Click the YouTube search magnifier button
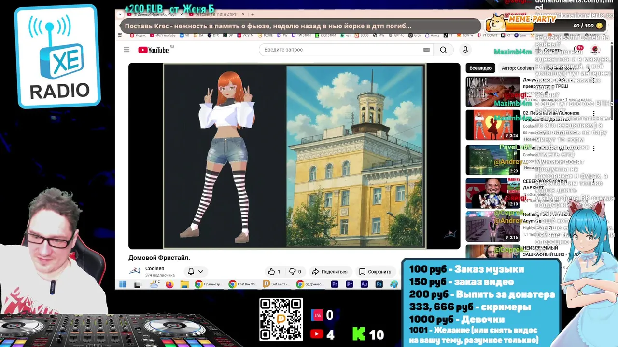Viewport: 618px width, 347px height. click(443, 50)
